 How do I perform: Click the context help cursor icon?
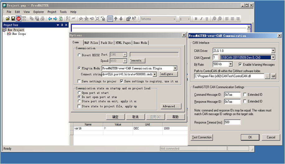[x=134, y=19]
